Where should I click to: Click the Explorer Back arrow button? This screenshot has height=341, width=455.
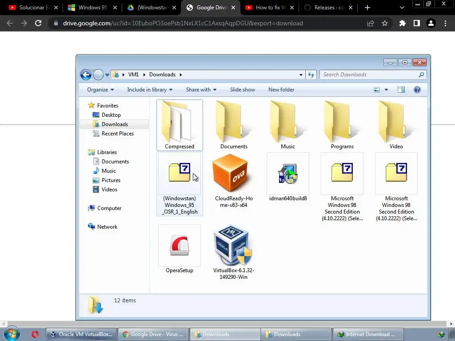[86, 75]
